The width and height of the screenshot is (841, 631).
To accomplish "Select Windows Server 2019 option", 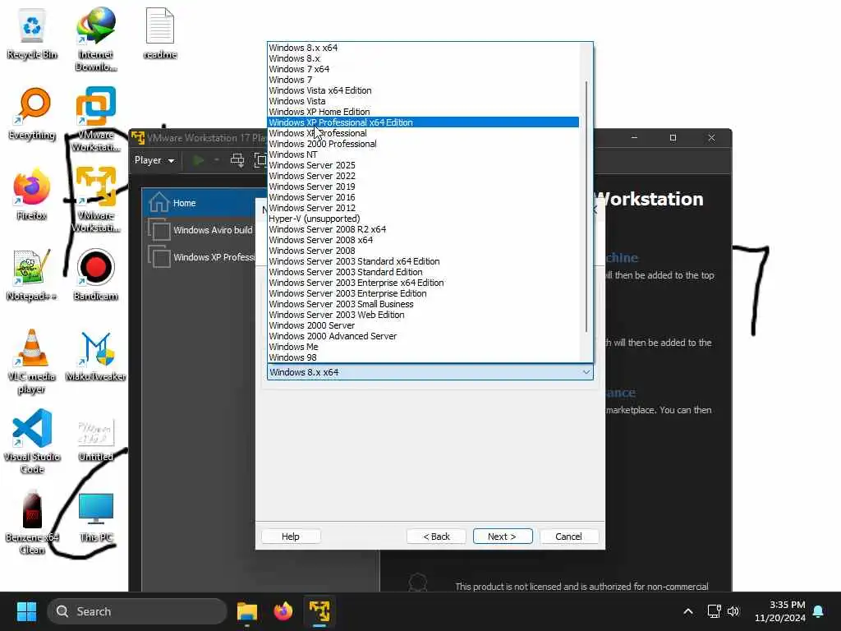I will point(423,187).
